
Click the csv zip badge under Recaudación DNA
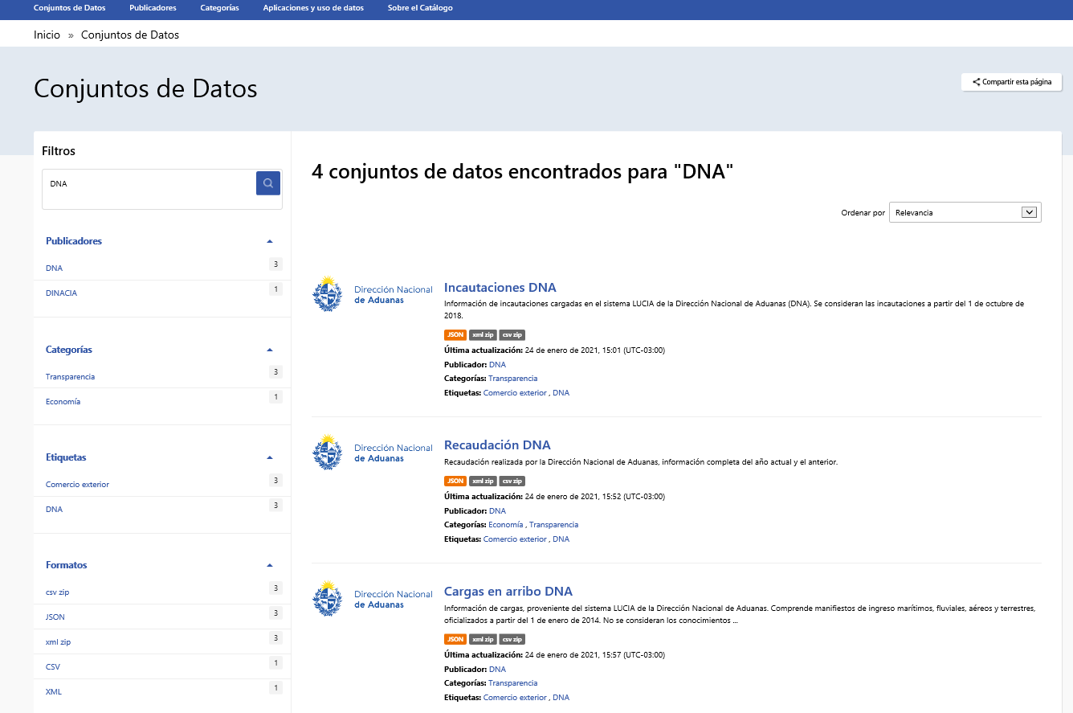[x=512, y=481]
